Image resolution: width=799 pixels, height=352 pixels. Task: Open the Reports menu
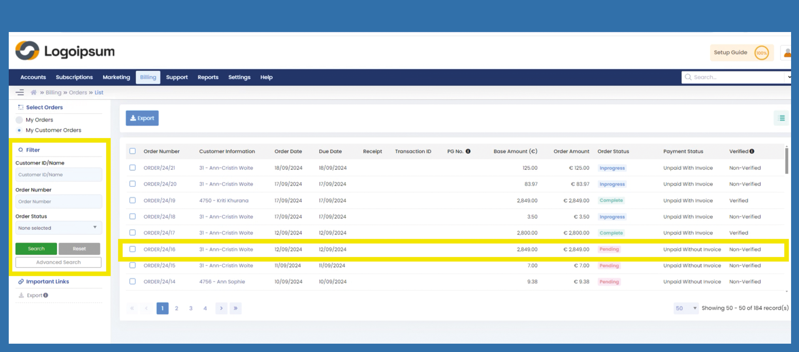click(208, 77)
